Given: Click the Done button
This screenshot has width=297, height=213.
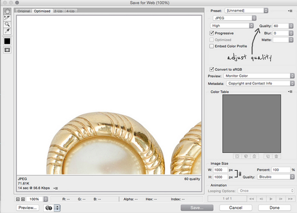Looking at the screenshot, I should click(275, 207).
